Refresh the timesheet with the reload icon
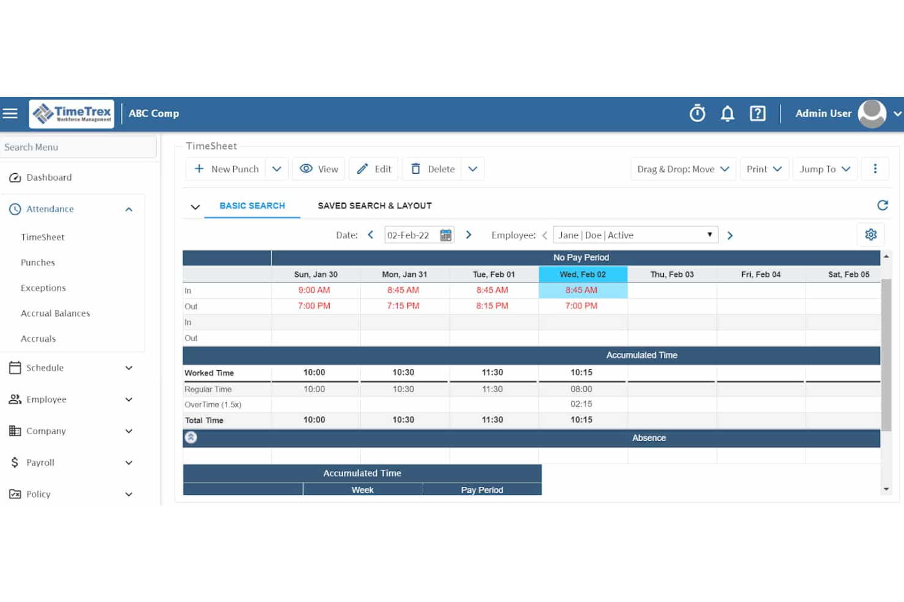Image resolution: width=904 pixels, height=602 pixels. [x=883, y=205]
